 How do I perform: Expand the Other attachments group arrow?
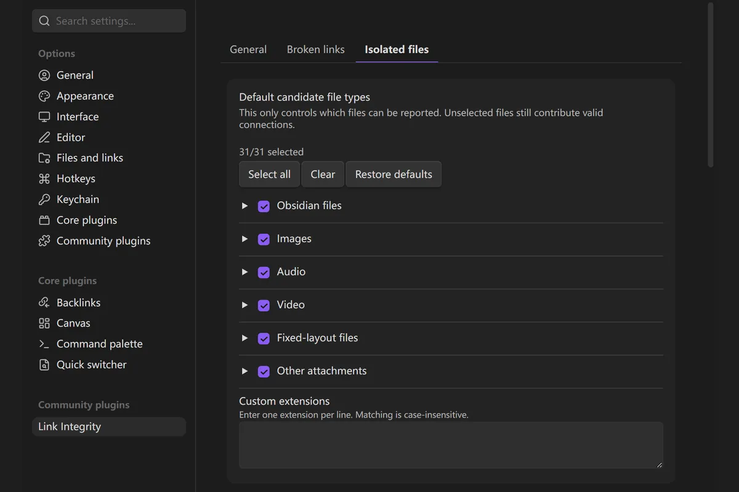click(x=244, y=371)
